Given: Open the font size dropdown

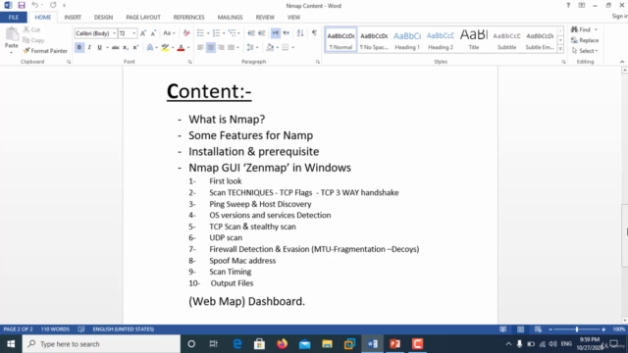Looking at the screenshot, I should [x=134, y=33].
